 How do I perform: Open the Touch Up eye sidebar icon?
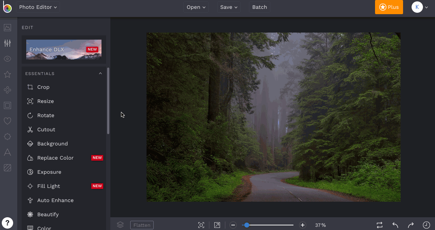pyautogui.click(x=7, y=59)
